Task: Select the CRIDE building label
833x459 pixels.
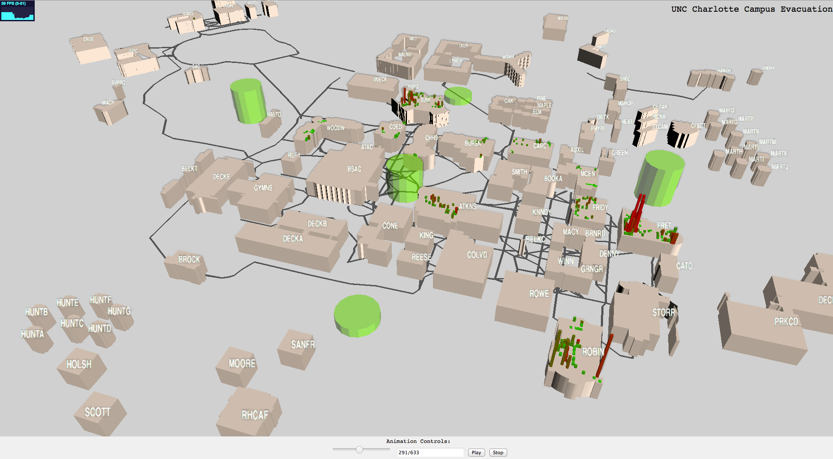Action: click(88, 39)
